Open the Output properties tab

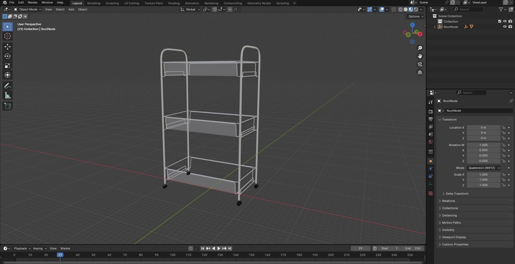point(431,119)
